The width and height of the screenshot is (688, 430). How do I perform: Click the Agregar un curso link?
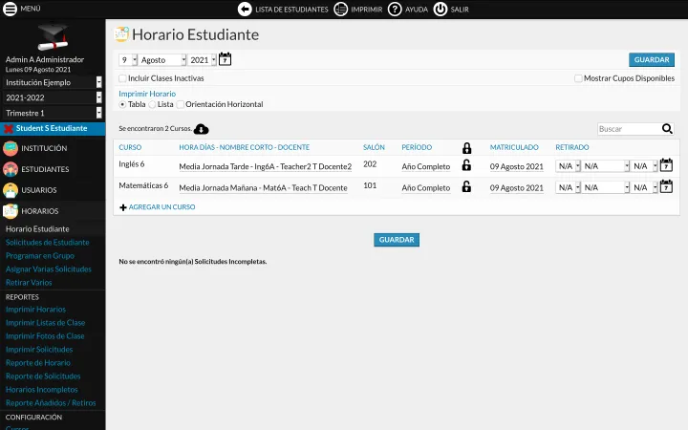tap(161, 207)
